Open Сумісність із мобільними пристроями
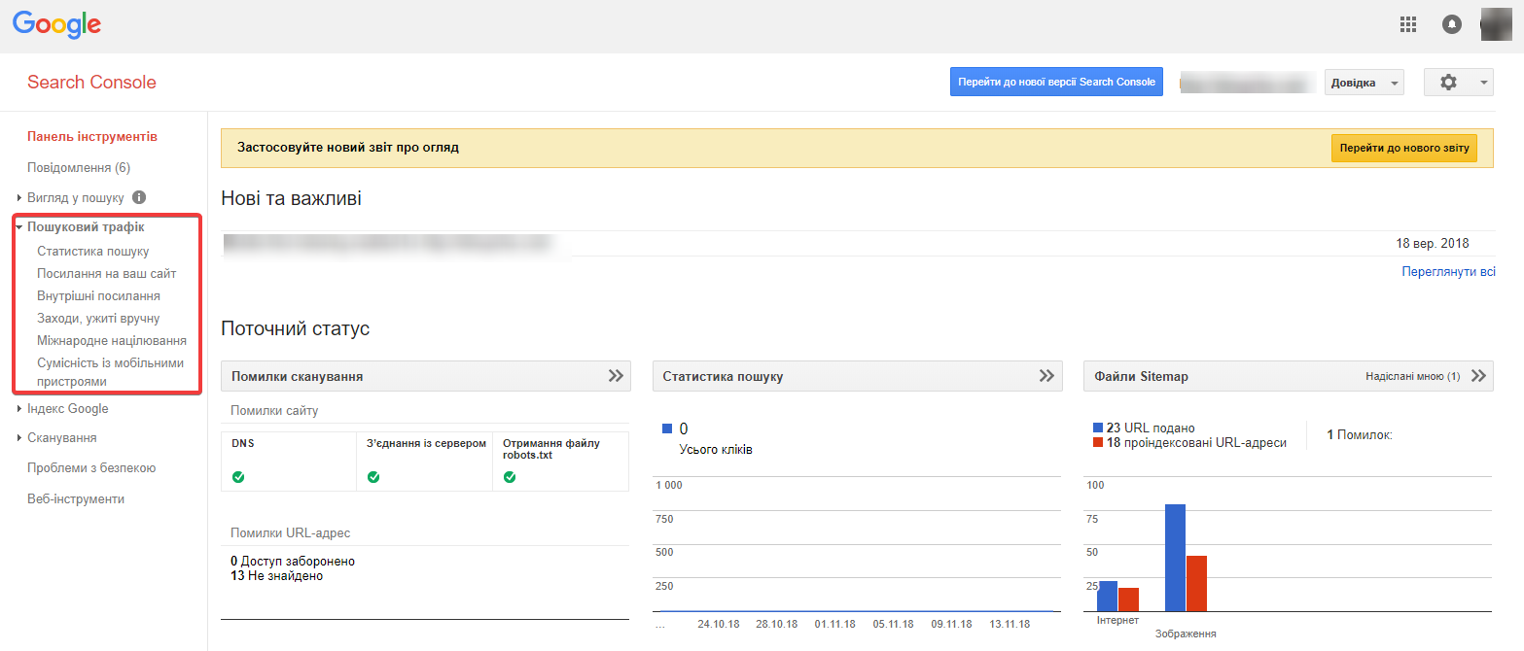1524x651 pixels. pos(110,372)
